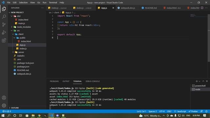Change the CRLF end of line sequence

pos(169,111)
